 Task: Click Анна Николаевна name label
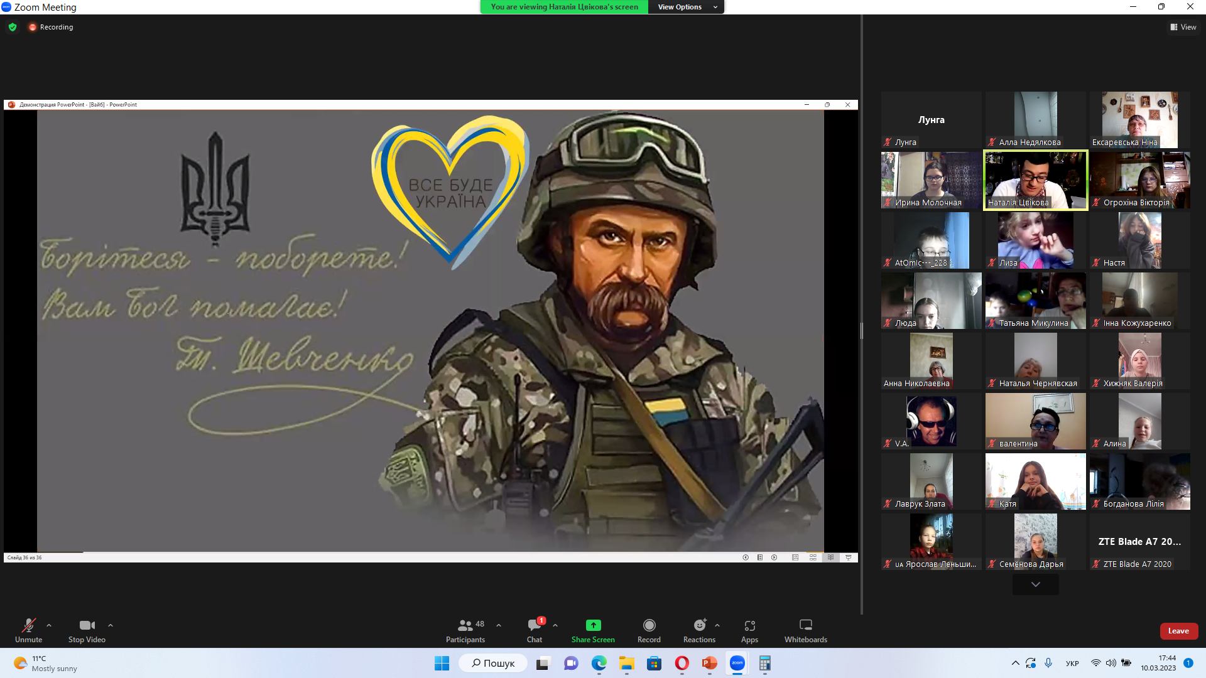pos(916,383)
